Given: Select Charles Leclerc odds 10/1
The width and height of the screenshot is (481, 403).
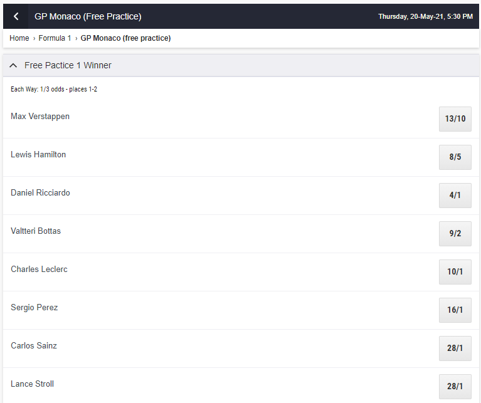Looking at the screenshot, I should [x=455, y=272].
